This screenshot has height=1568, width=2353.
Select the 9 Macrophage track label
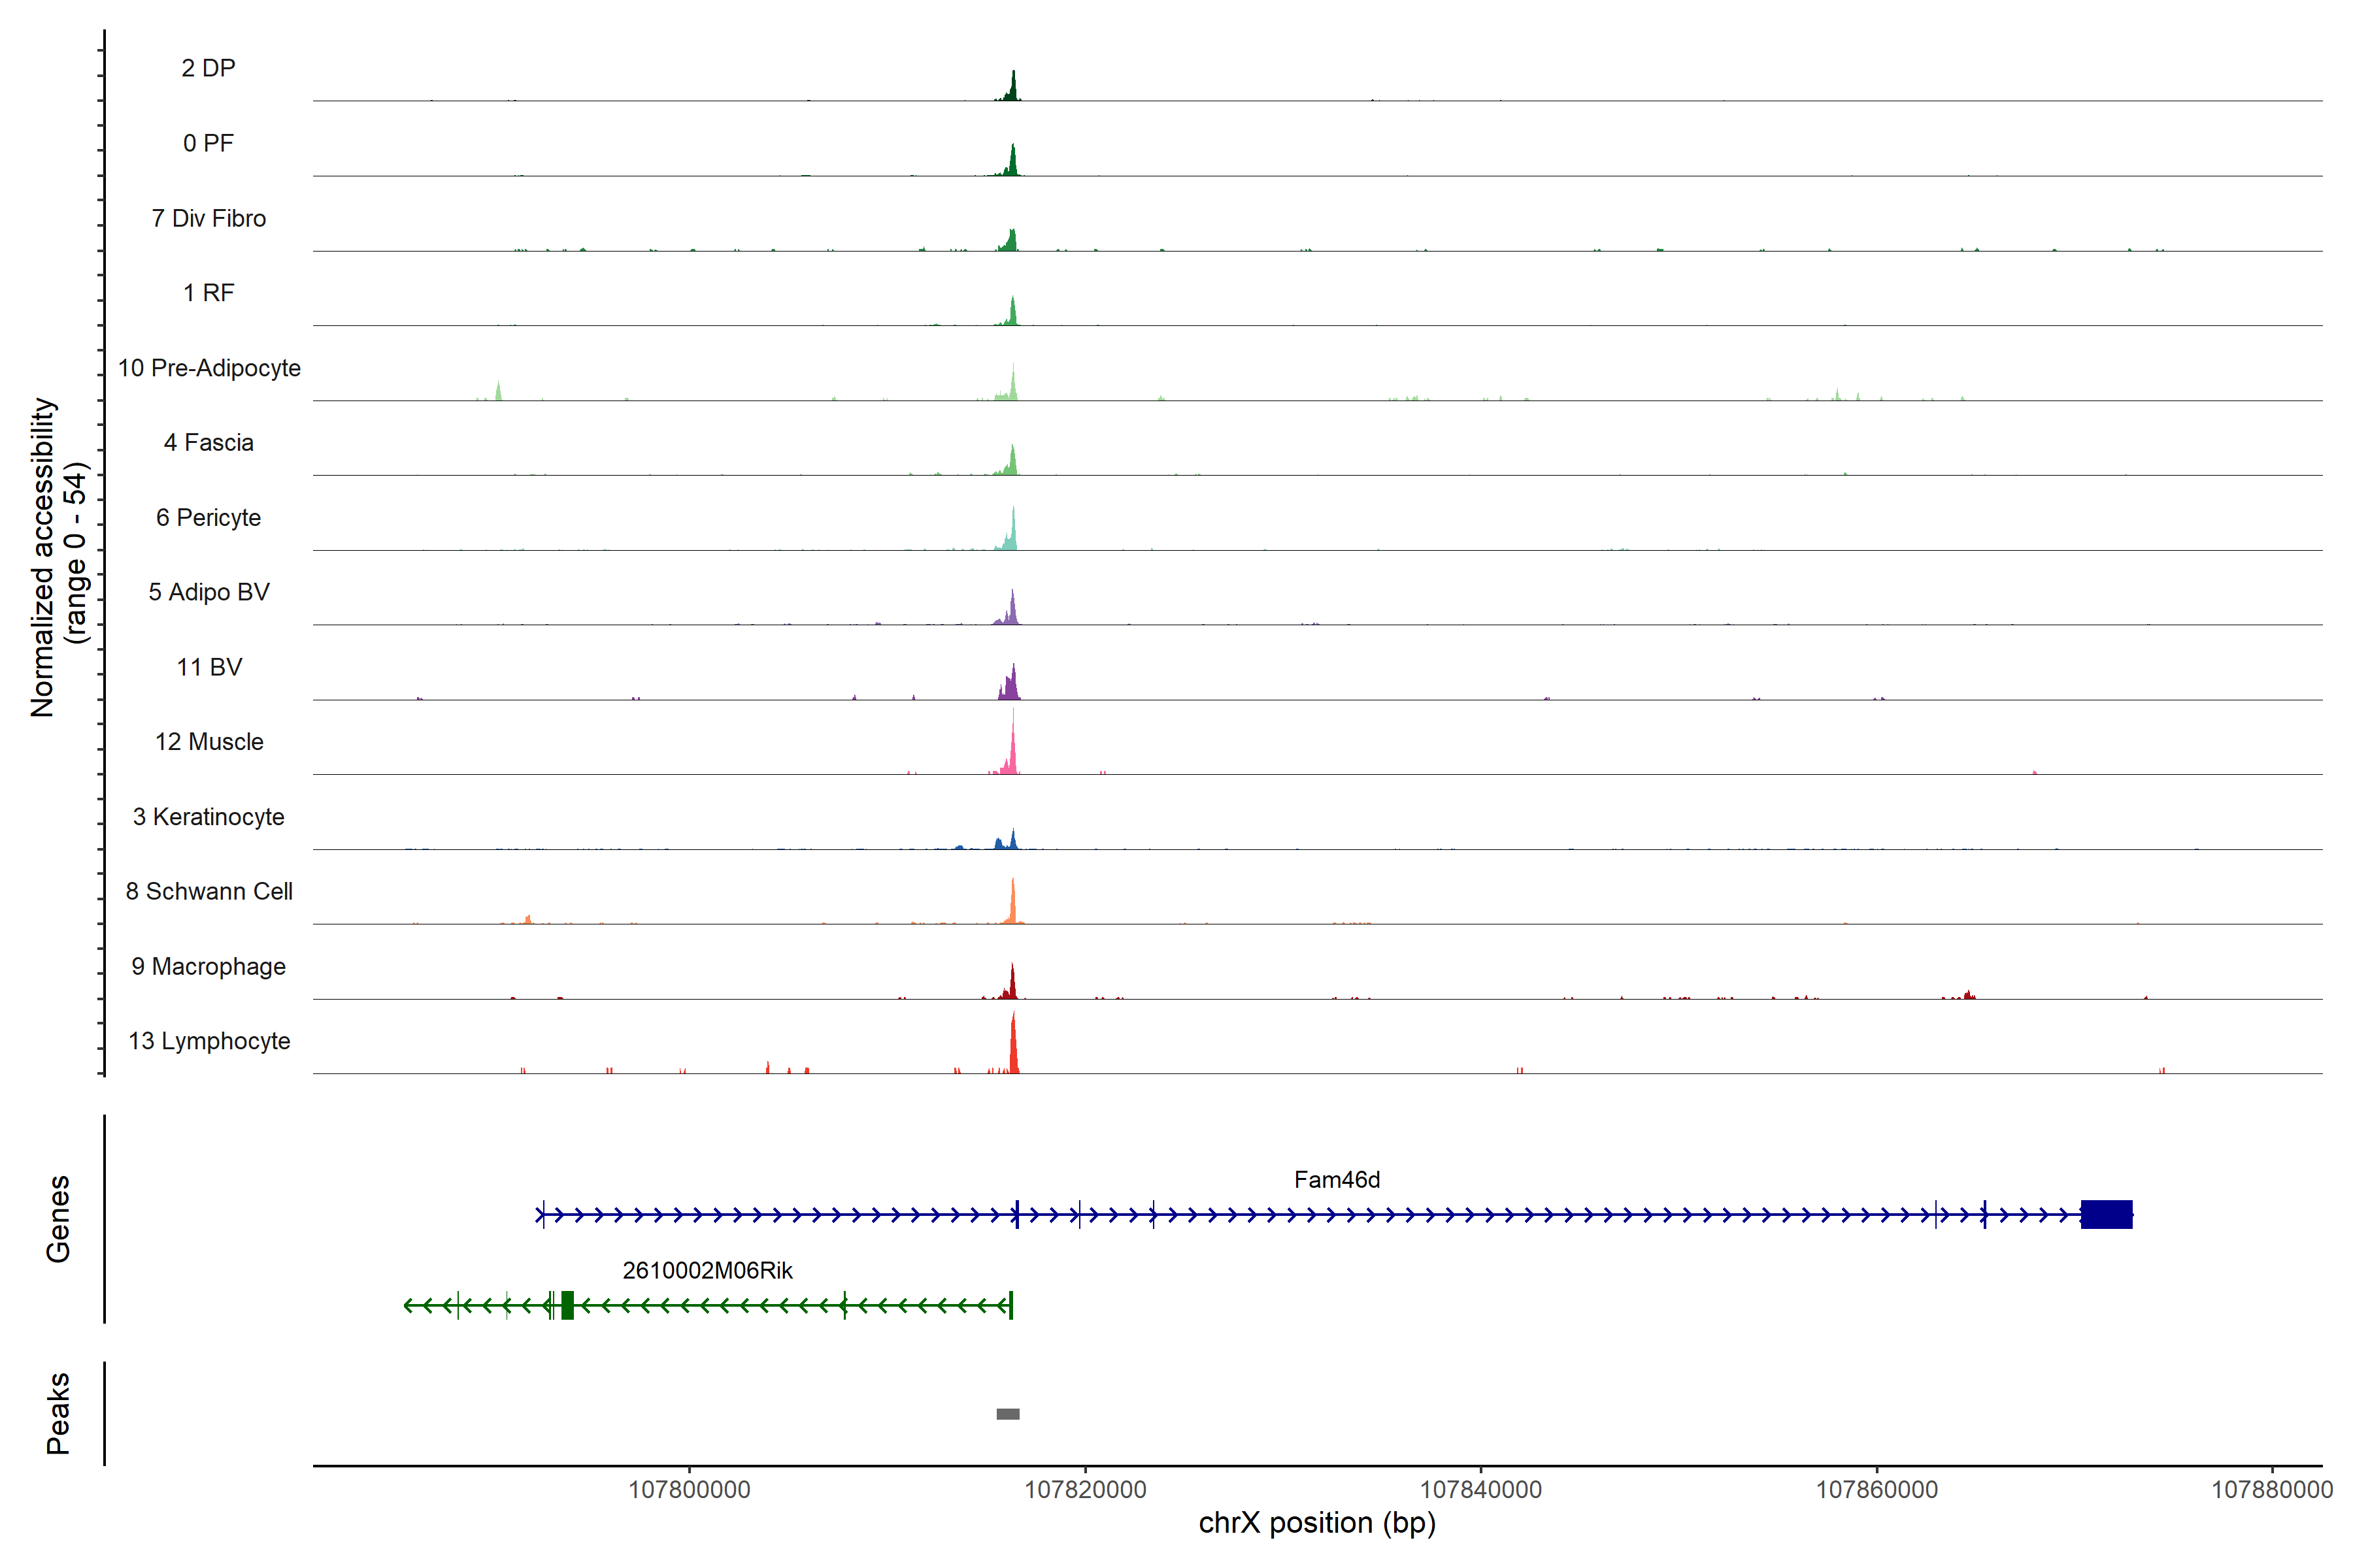[x=209, y=967]
